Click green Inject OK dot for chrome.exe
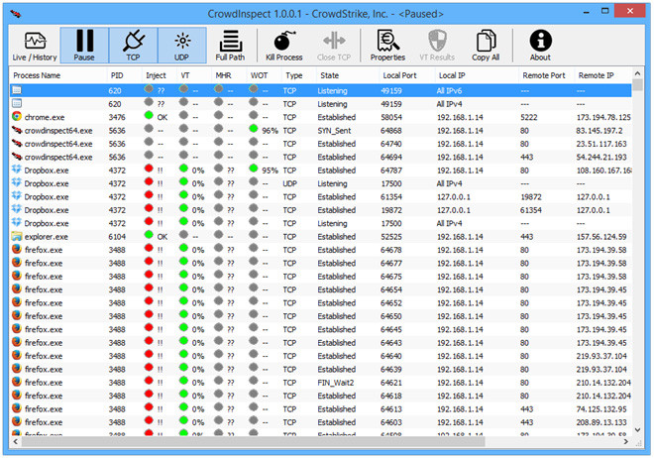This screenshot has width=654, height=458. [x=149, y=116]
